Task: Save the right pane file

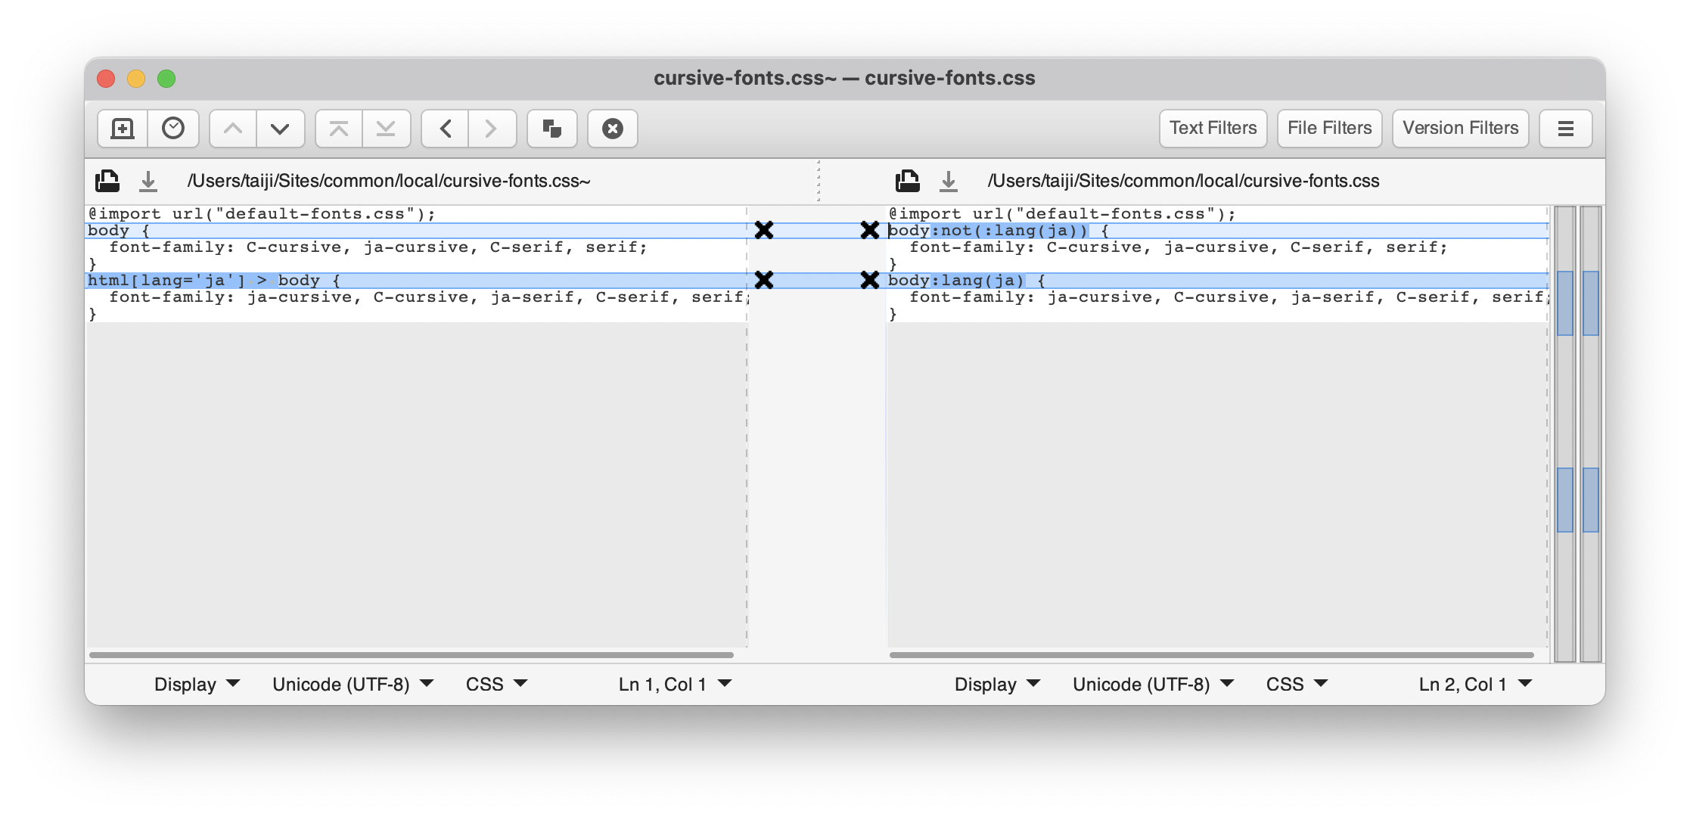Action: pos(948,182)
